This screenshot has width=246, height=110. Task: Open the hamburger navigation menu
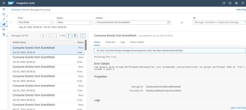pos(4,3)
